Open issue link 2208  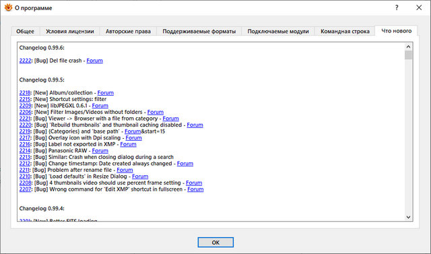pyautogui.click(x=26, y=183)
